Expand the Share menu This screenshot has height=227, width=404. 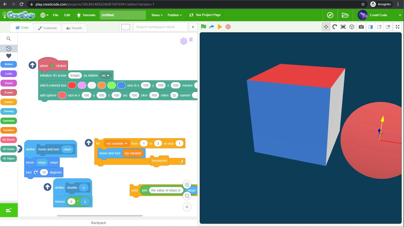click(157, 15)
